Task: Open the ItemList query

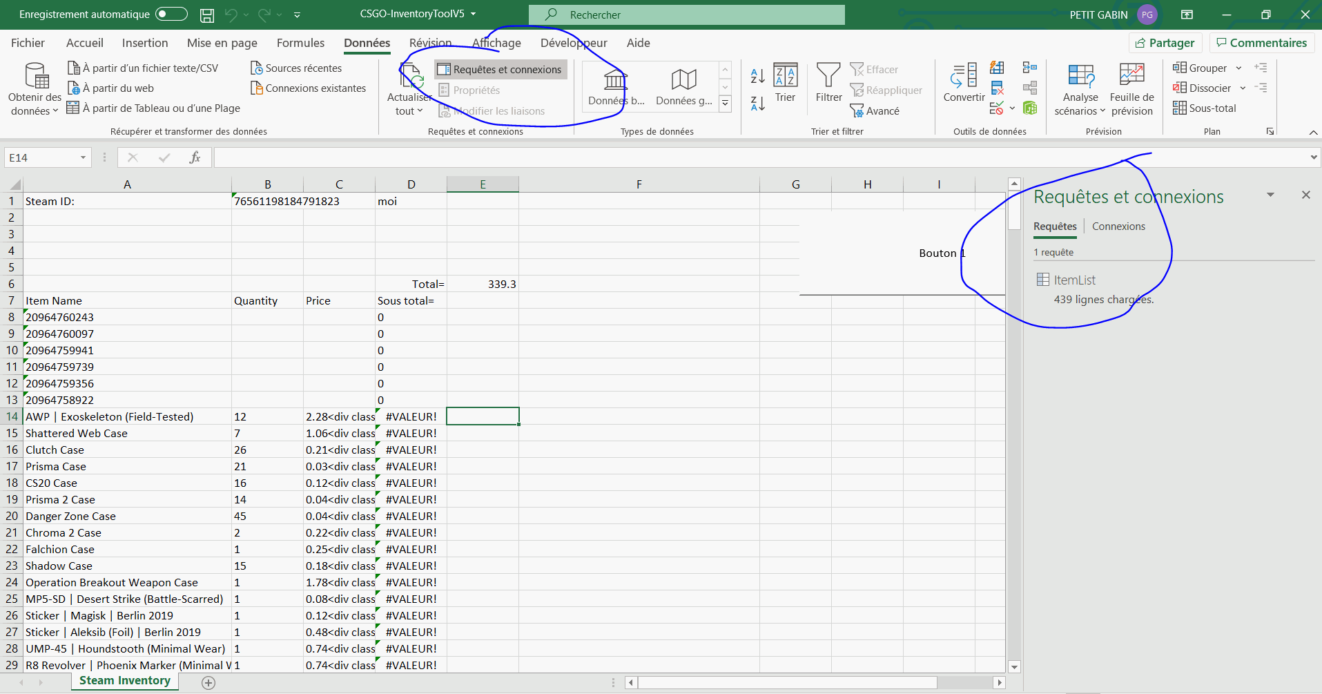Action: pyautogui.click(x=1074, y=280)
